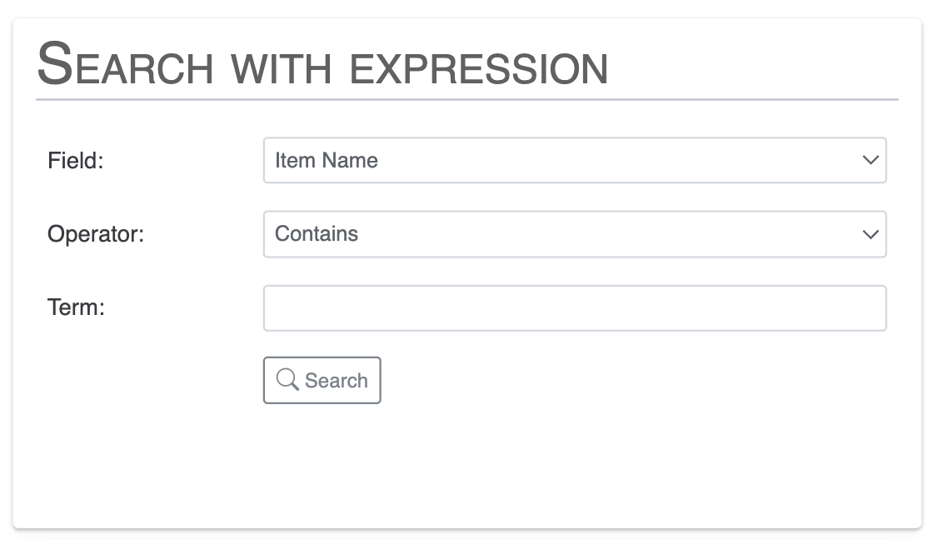Click the Search button text label
Image resolution: width=933 pixels, height=540 pixels.
(x=337, y=380)
